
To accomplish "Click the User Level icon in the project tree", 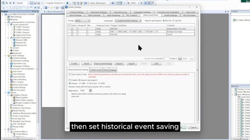I will point(11,72).
